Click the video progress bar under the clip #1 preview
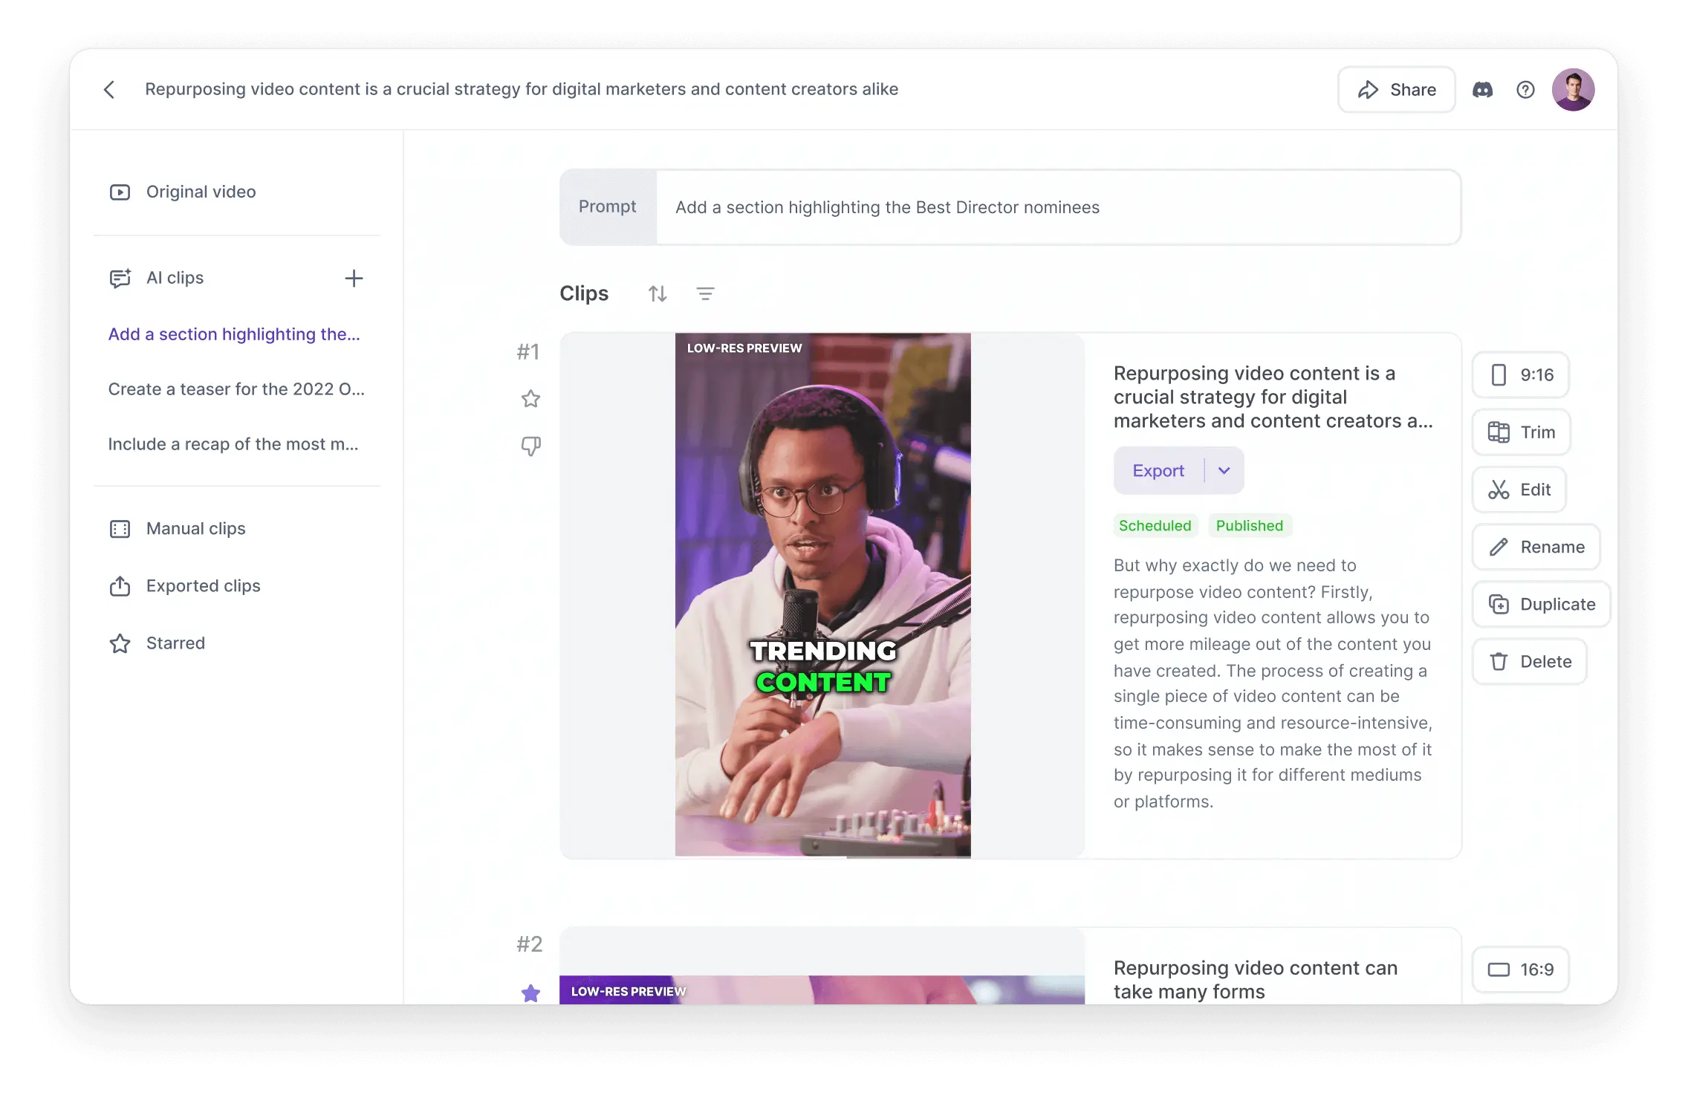Viewport: 1688px width, 1095px height. [822, 857]
